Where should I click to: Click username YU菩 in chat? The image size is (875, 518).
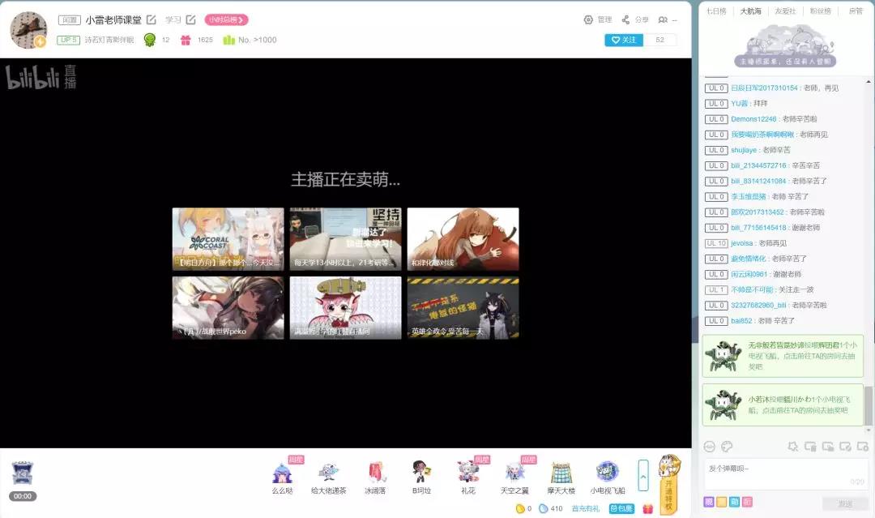739,103
